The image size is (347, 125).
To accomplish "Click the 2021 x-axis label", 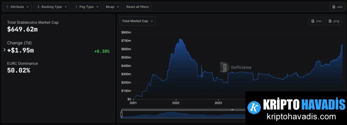I will click(x=133, y=103).
